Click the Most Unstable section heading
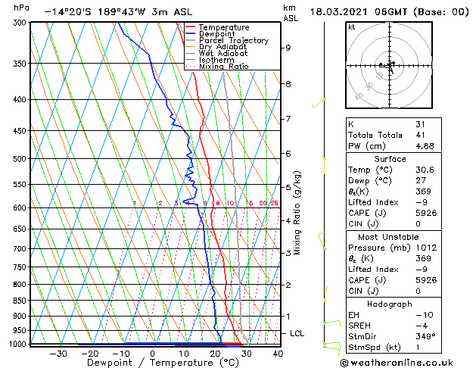Screen dimensions: 476x368 pos(388,237)
